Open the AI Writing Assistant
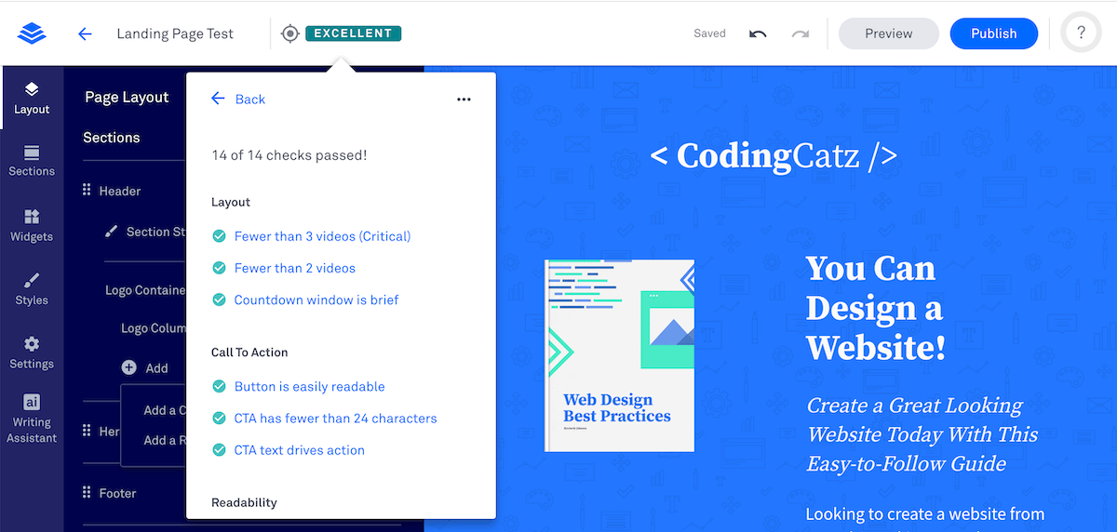 [32, 419]
